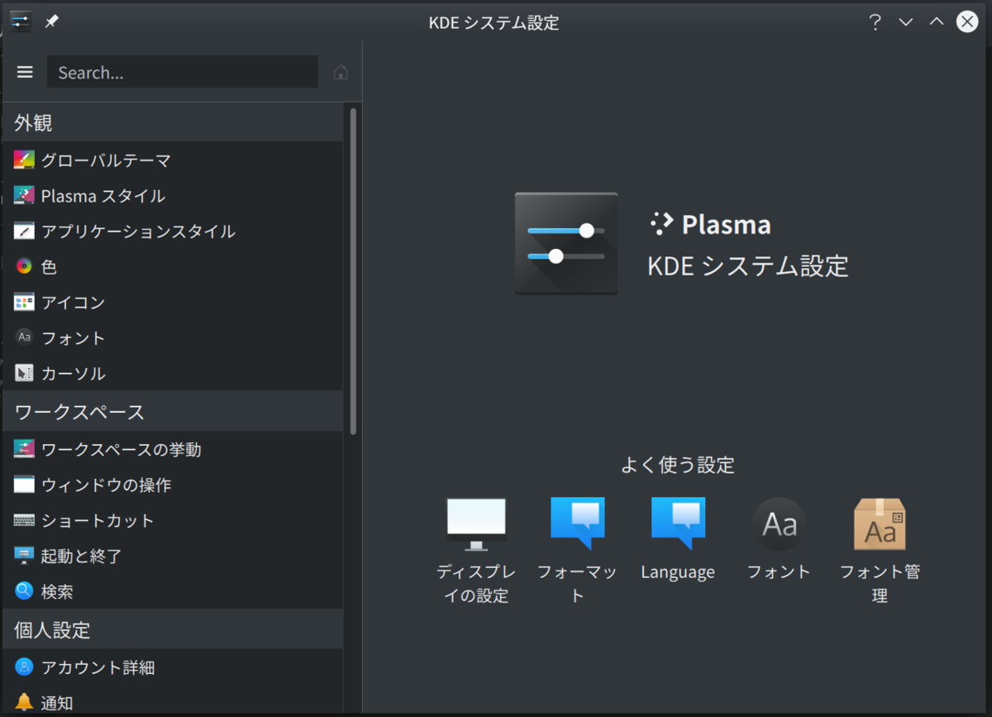Image resolution: width=992 pixels, height=717 pixels.
Task: Click the ワークスペースの挙動 icon
Action: pyautogui.click(x=24, y=449)
